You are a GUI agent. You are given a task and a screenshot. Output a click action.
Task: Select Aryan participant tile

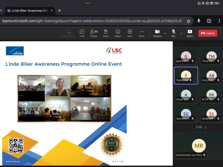pyautogui.click(x=186, y=95)
